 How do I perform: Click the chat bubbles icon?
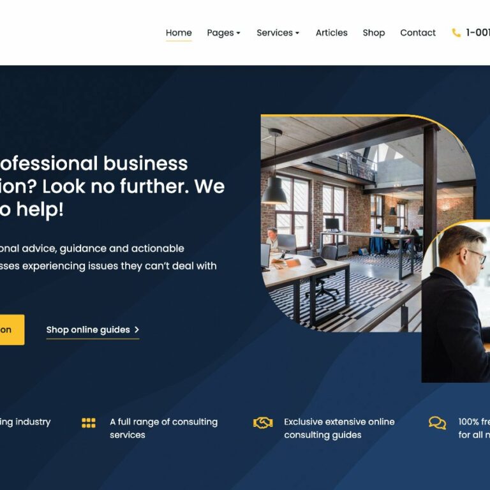click(x=437, y=423)
